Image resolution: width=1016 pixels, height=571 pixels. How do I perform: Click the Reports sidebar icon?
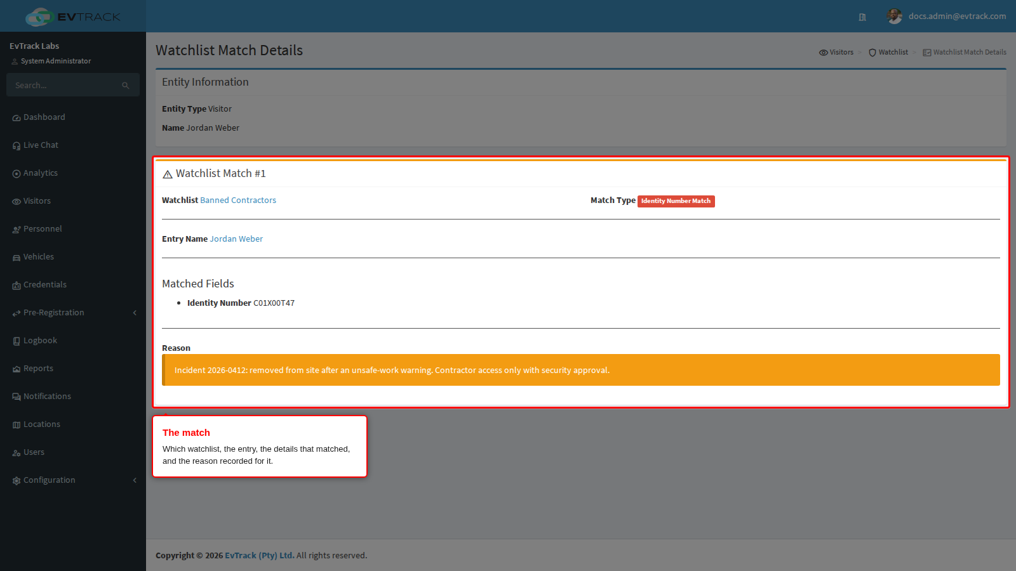[17, 369]
